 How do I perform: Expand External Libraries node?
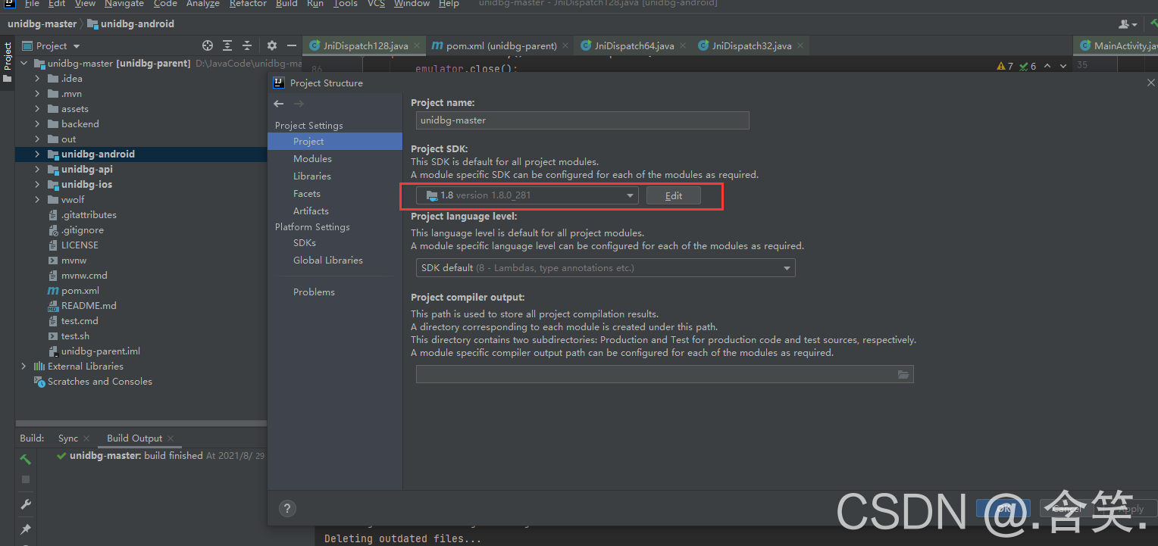click(x=23, y=367)
